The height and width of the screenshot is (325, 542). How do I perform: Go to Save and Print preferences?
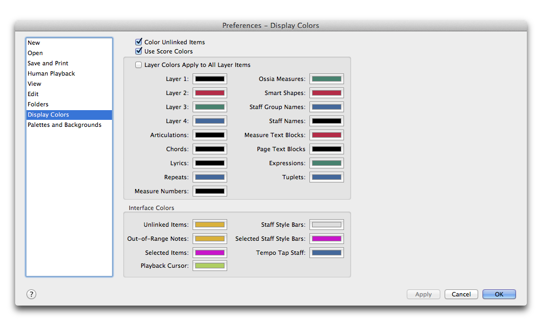[69, 63]
